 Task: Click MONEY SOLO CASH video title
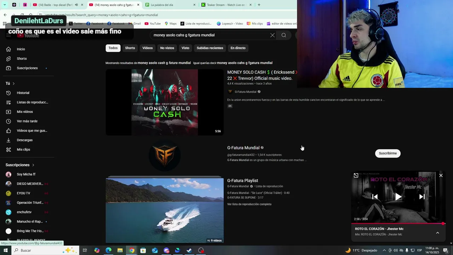tap(261, 75)
